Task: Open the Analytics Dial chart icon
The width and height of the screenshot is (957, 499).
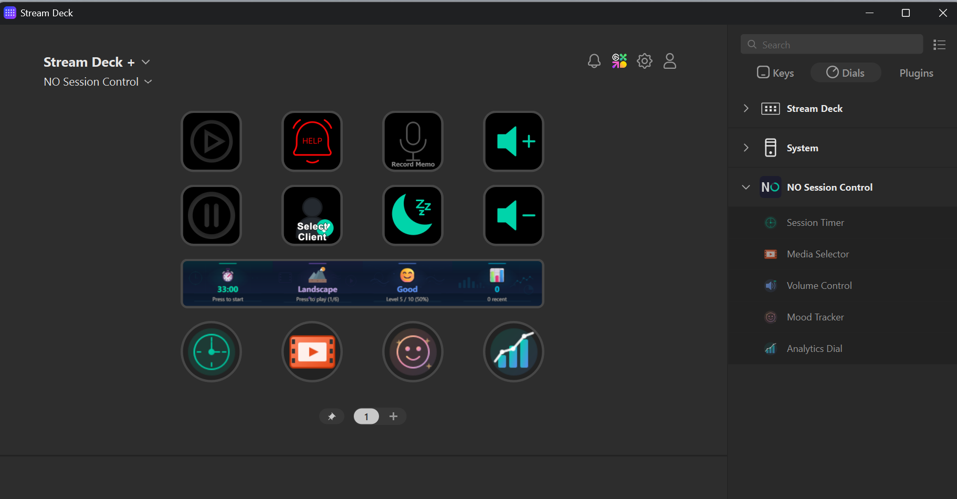Action: 513,351
